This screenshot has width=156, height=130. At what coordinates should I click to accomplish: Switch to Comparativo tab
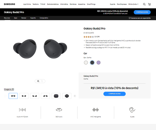pyautogui.click(x=44, y=18)
